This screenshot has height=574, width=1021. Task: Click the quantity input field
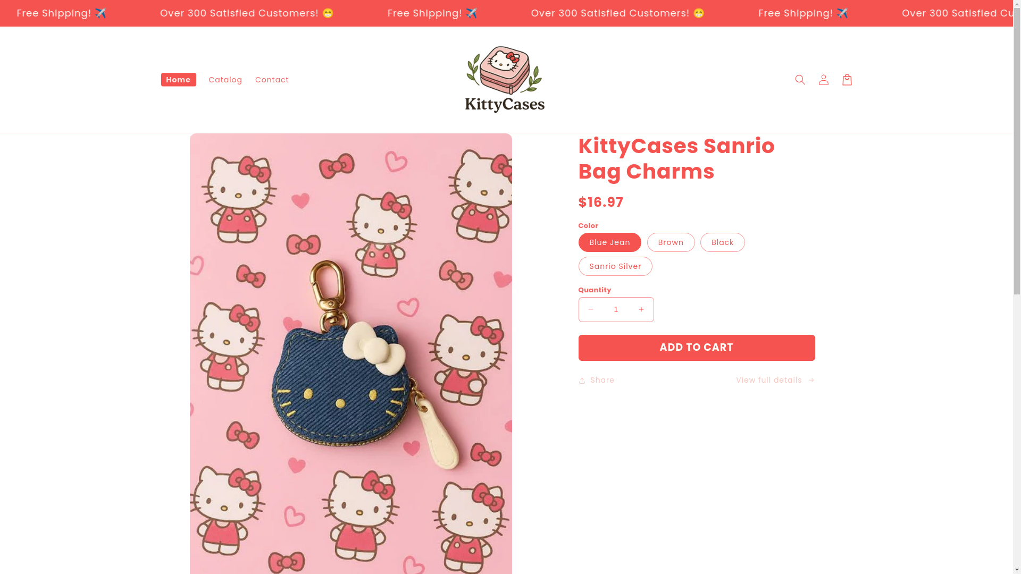(616, 309)
